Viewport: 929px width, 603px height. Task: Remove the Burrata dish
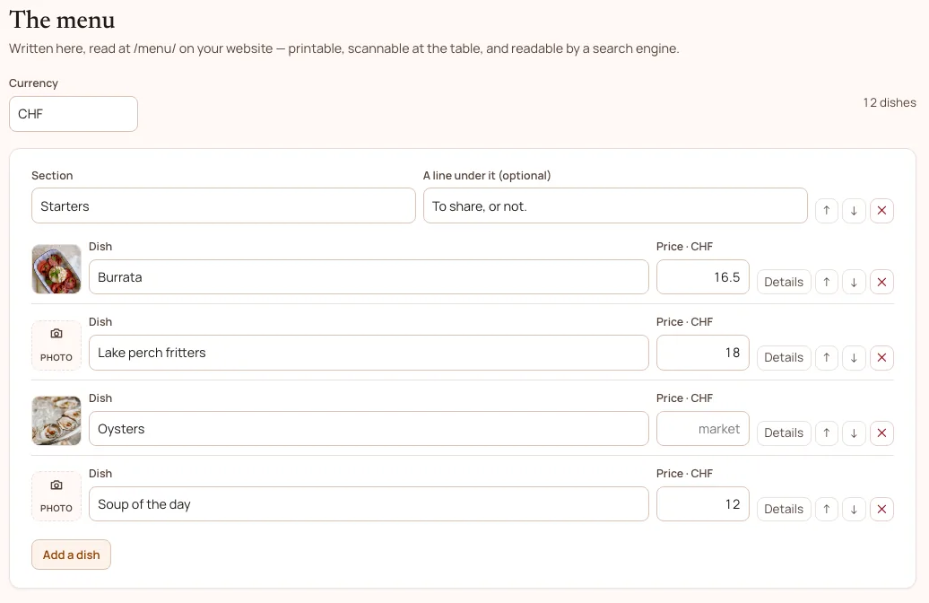(881, 283)
